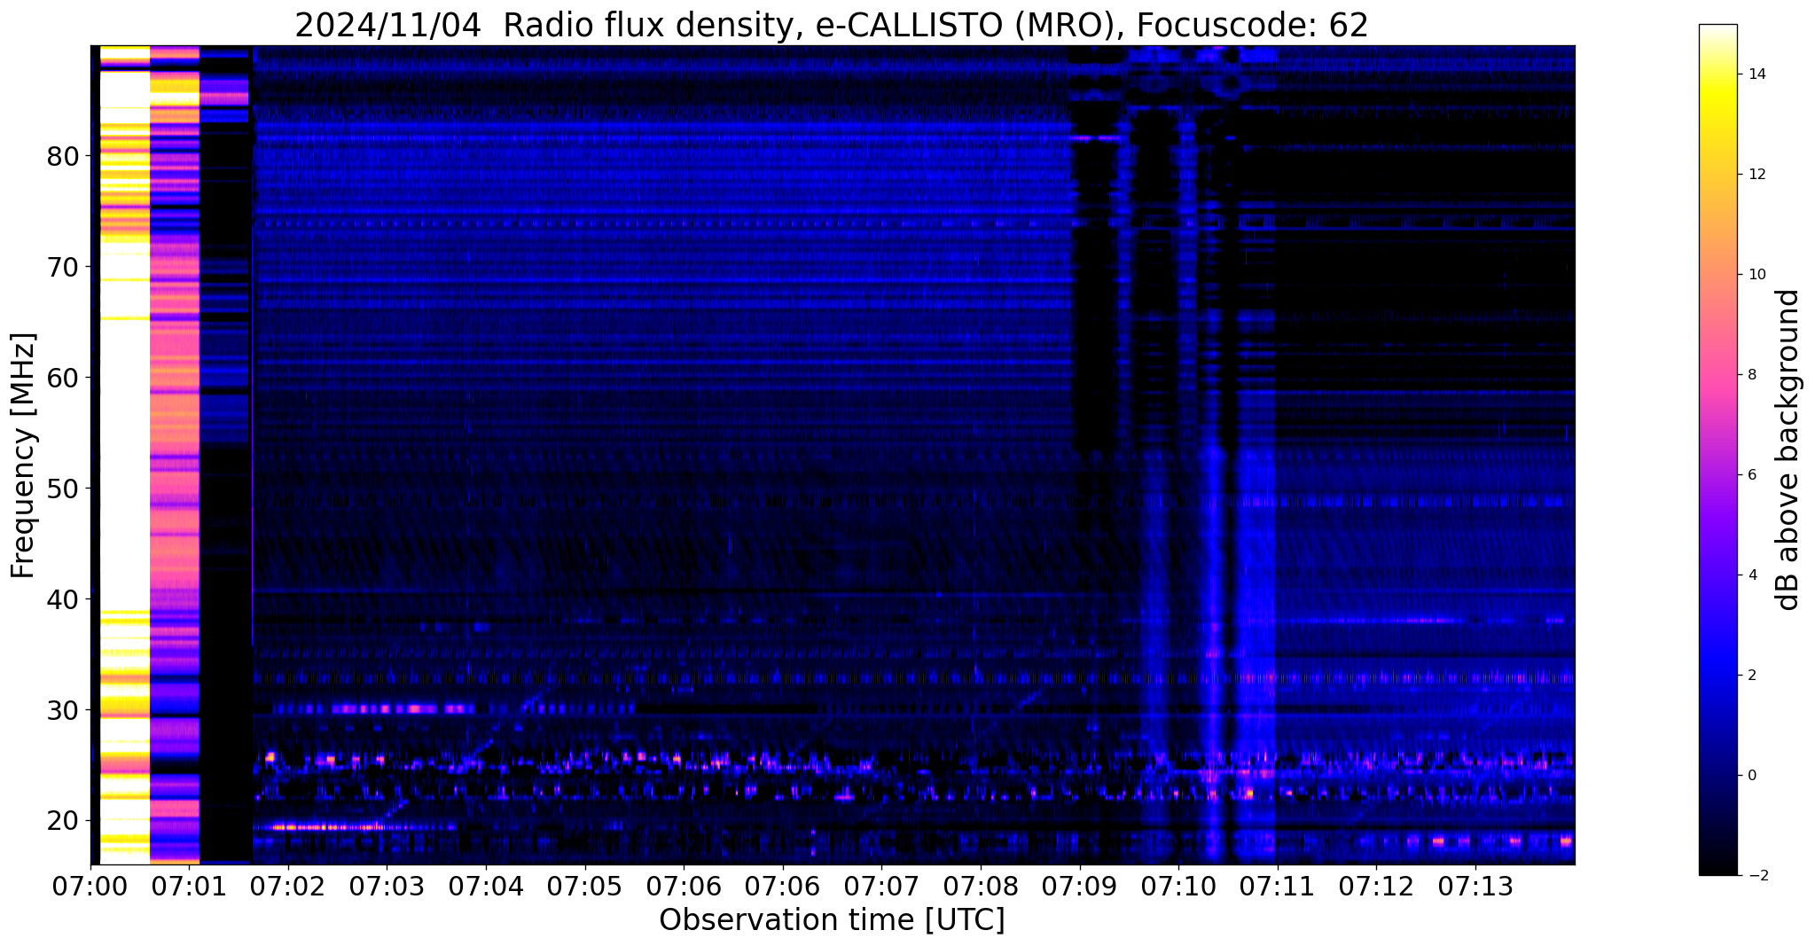Viewport: 1815px width, 946px height.
Task: Click the 07:10 time tick label
Action: point(1179,886)
